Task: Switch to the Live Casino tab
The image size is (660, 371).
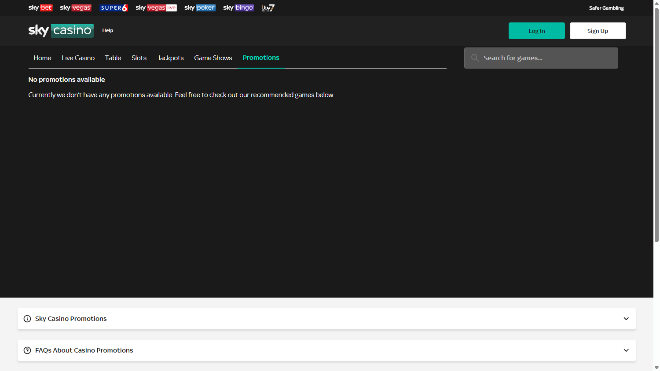Action: [78, 58]
